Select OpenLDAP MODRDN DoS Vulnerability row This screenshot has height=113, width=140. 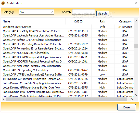pyautogui.click(x=68, y=53)
